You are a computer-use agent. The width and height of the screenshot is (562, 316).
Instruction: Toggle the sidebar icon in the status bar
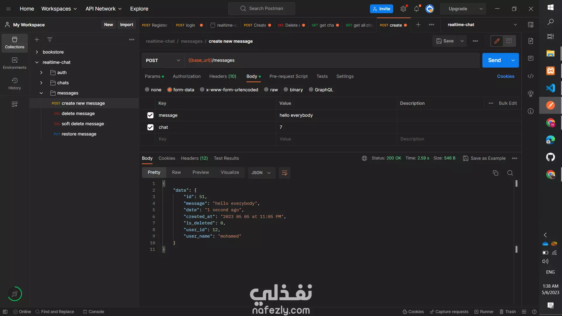(x=5, y=312)
